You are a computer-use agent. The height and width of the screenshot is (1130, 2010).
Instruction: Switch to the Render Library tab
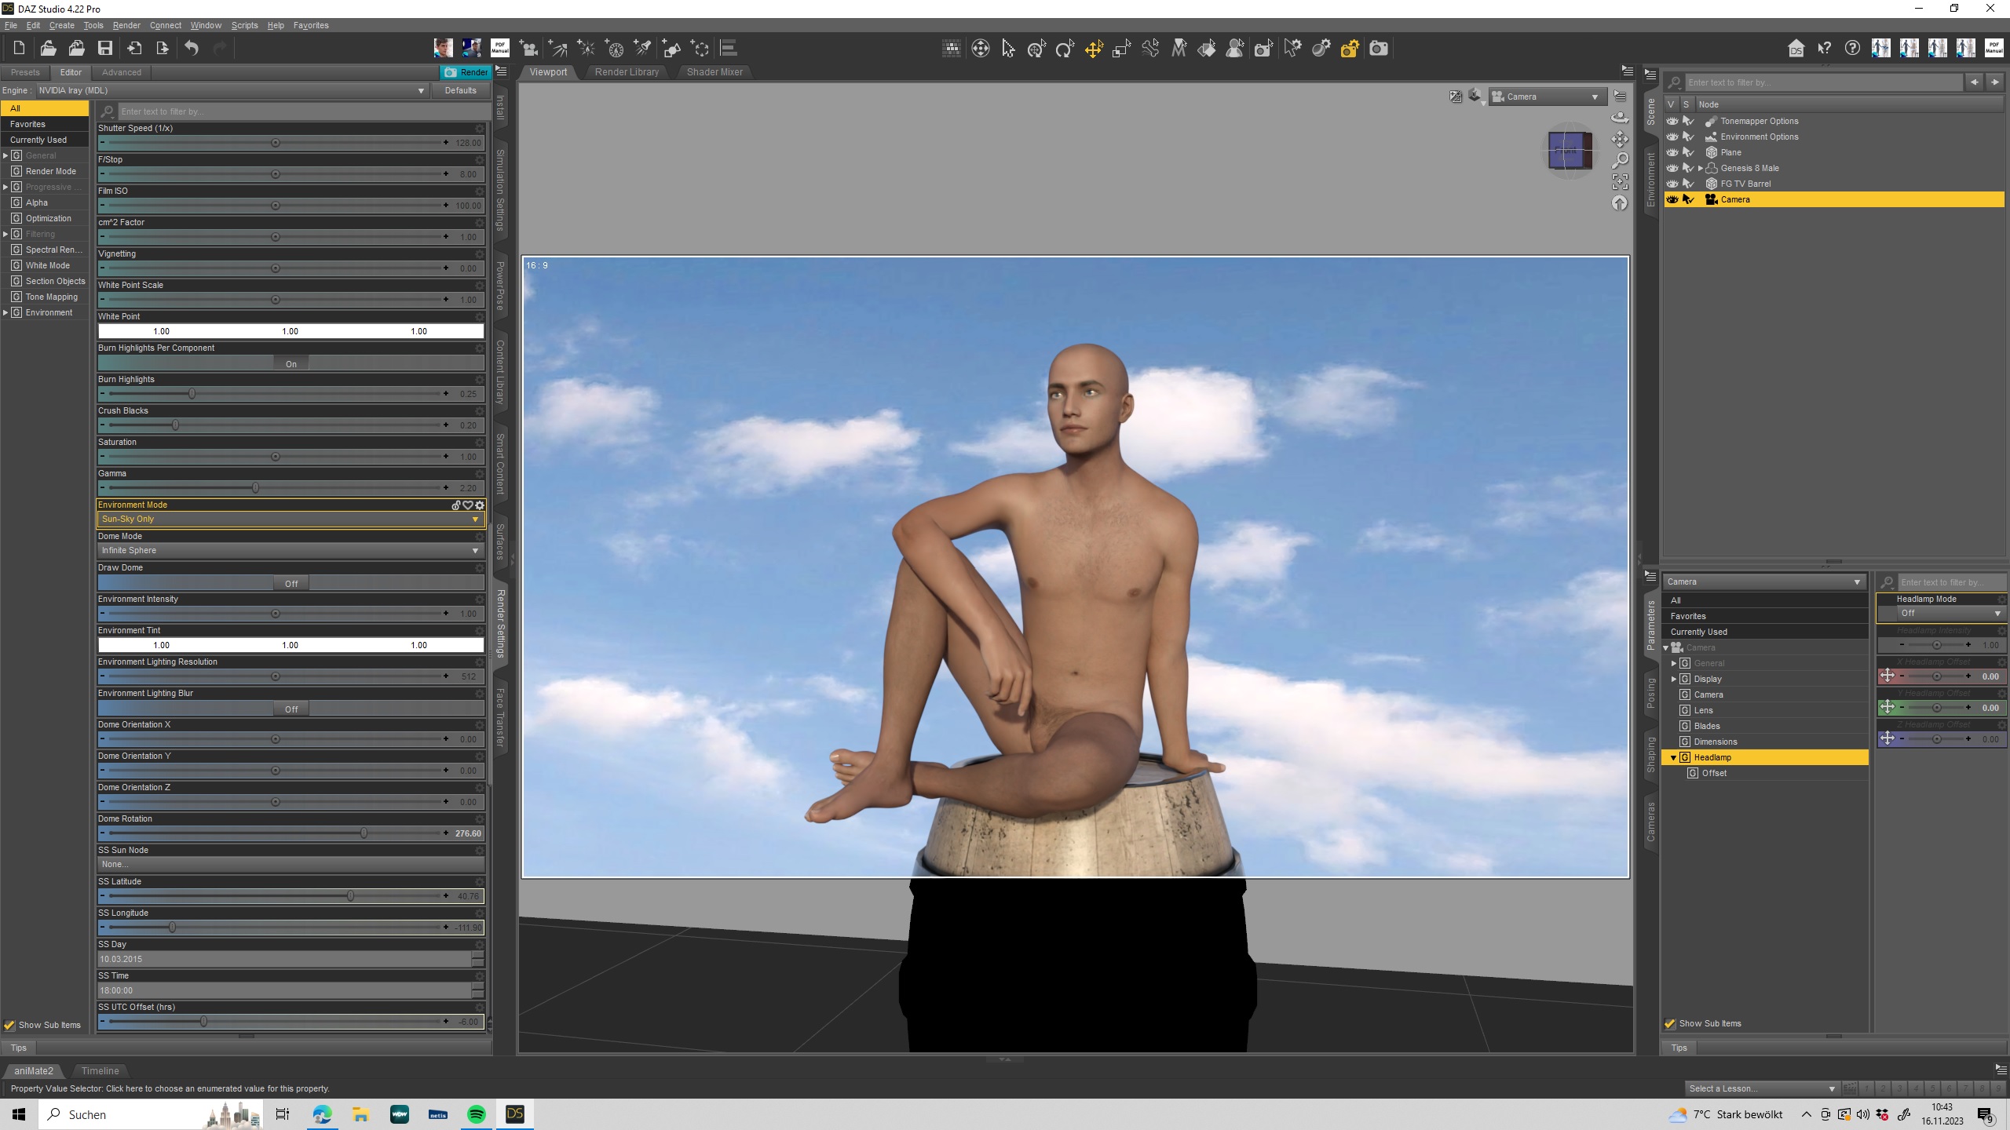coord(627,72)
